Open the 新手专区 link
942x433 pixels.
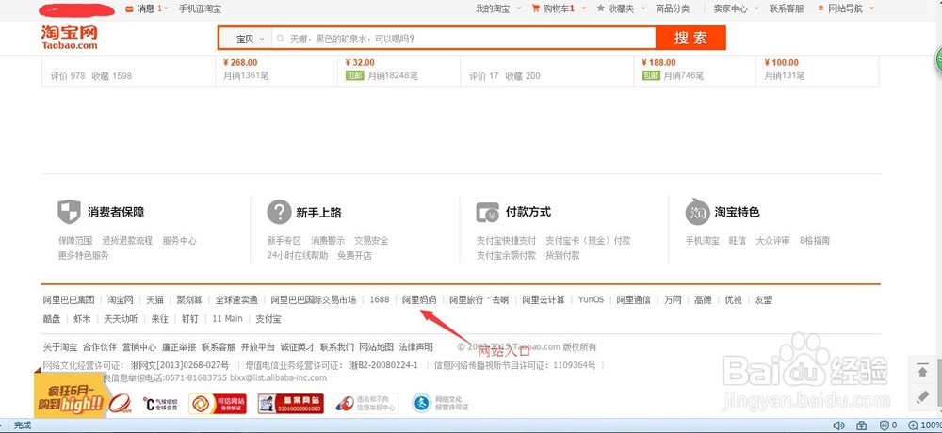284,241
